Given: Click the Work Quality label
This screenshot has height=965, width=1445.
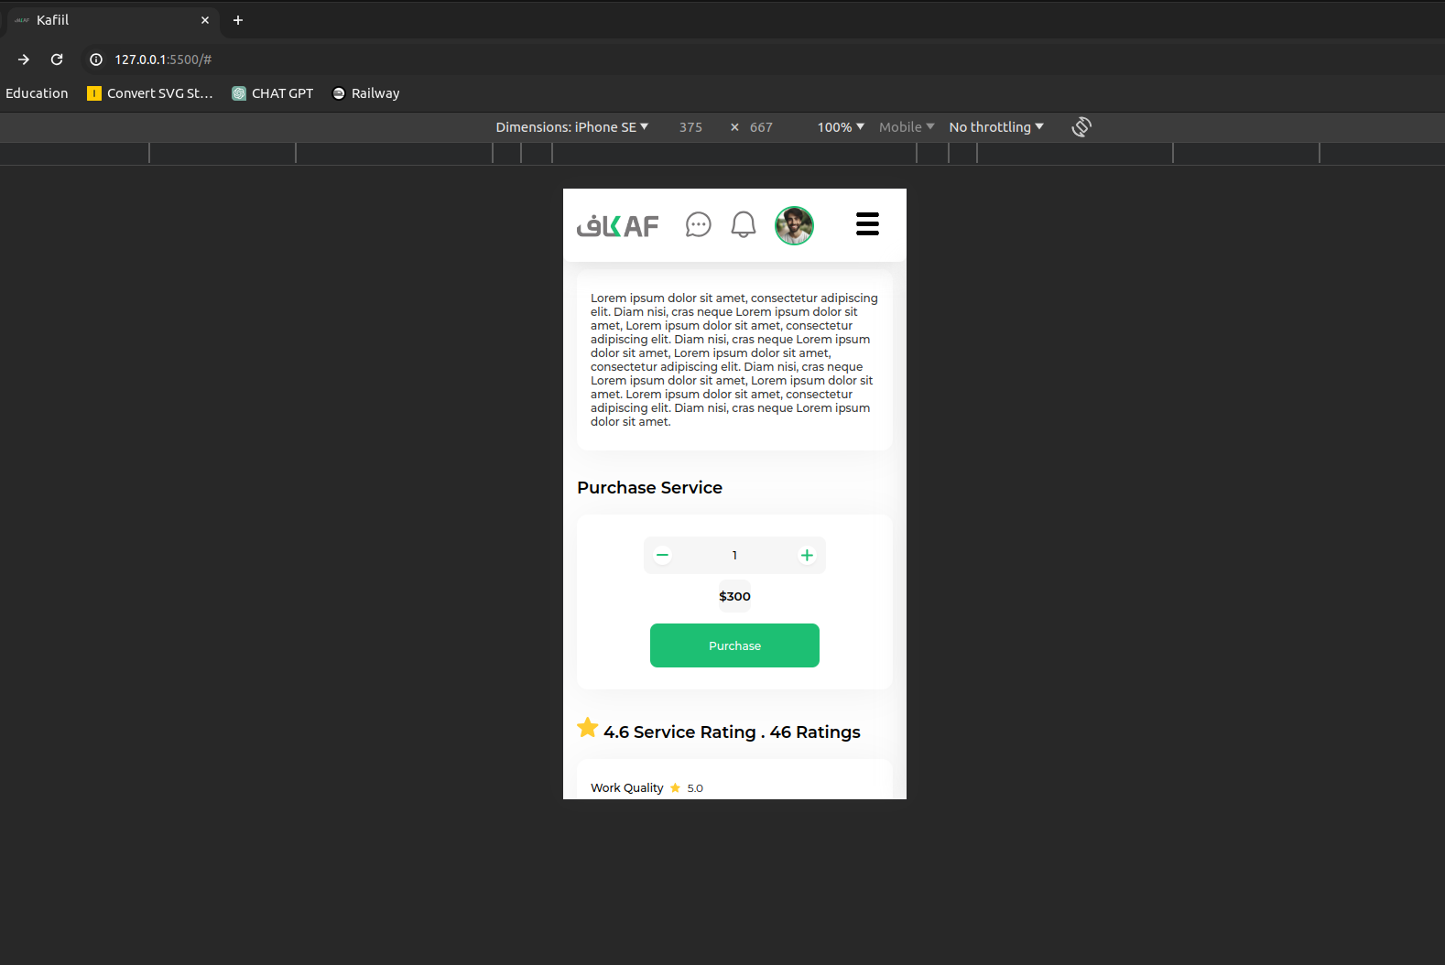Looking at the screenshot, I should pos(626,788).
